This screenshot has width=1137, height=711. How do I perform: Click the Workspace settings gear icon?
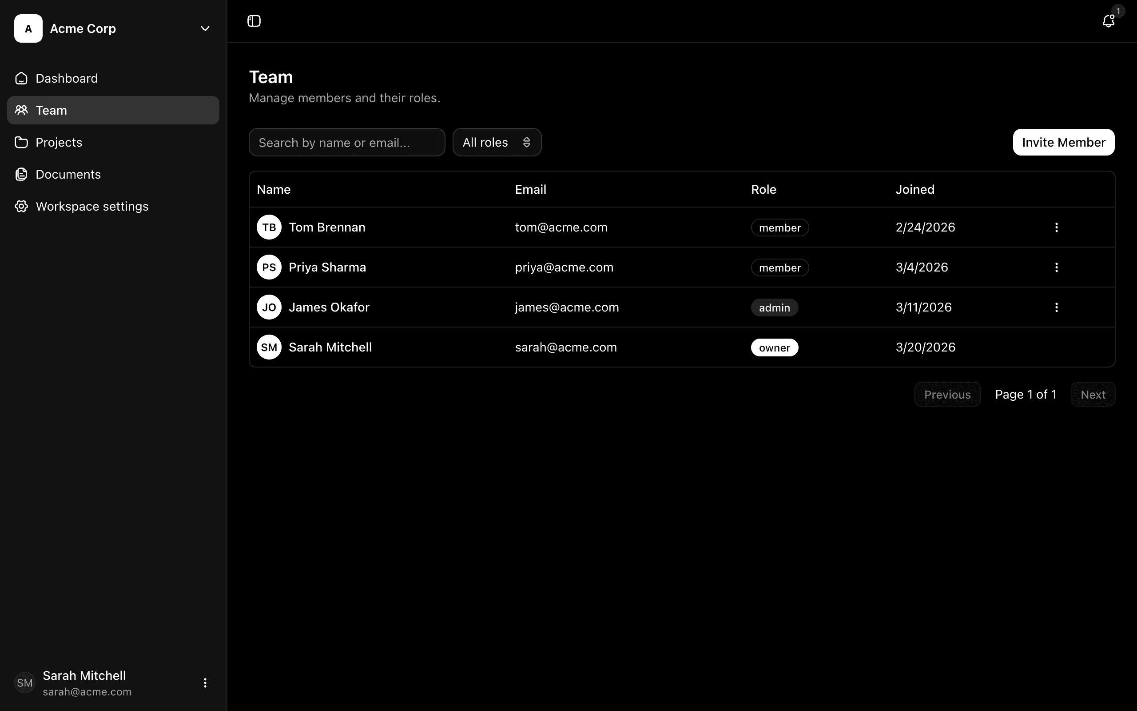(x=21, y=207)
